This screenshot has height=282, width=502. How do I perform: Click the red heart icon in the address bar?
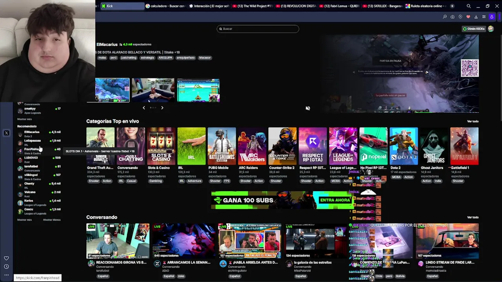(468, 17)
